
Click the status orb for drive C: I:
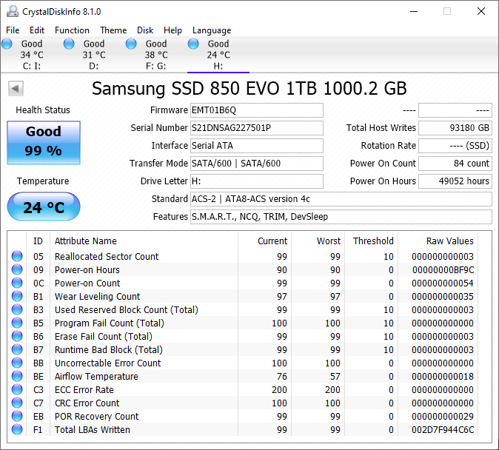click(7, 44)
